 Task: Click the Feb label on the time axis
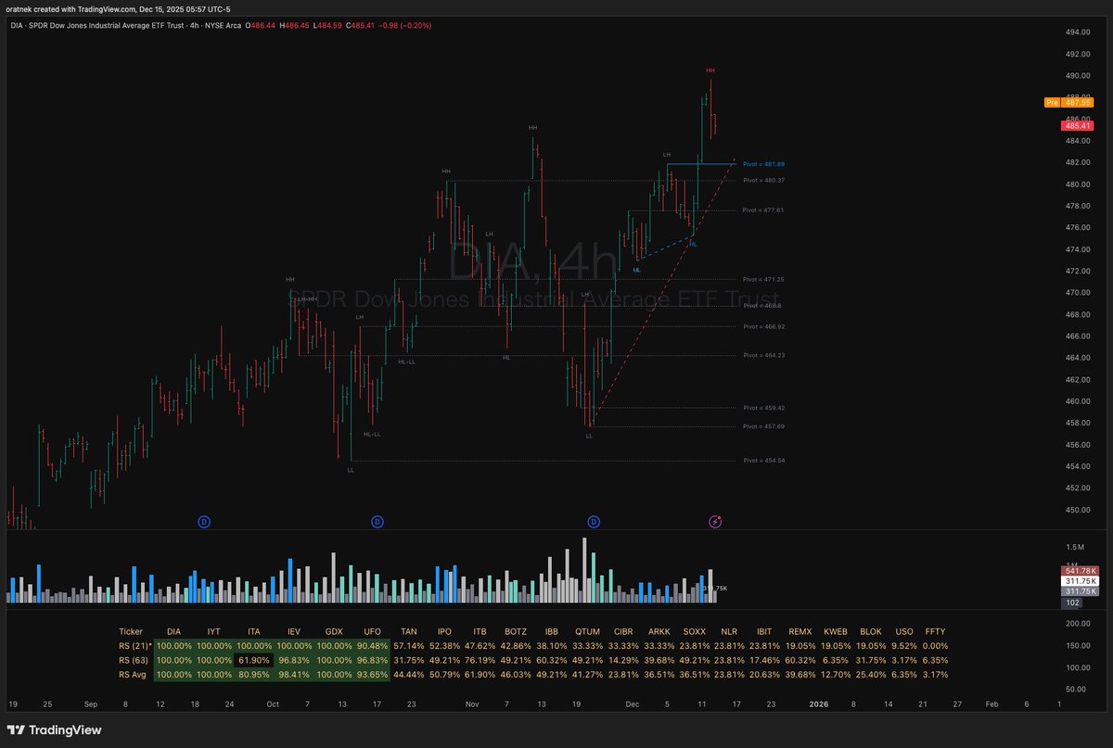click(991, 704)
